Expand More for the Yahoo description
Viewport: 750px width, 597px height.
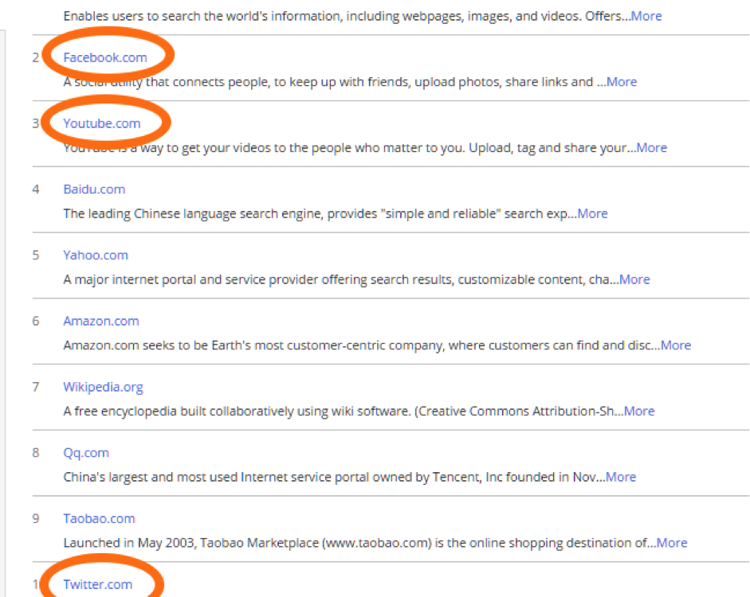[634, 279]
